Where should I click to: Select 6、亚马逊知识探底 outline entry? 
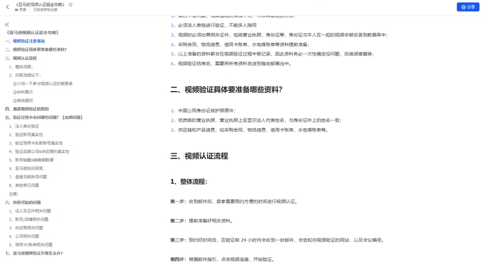[x=26, y=168]
